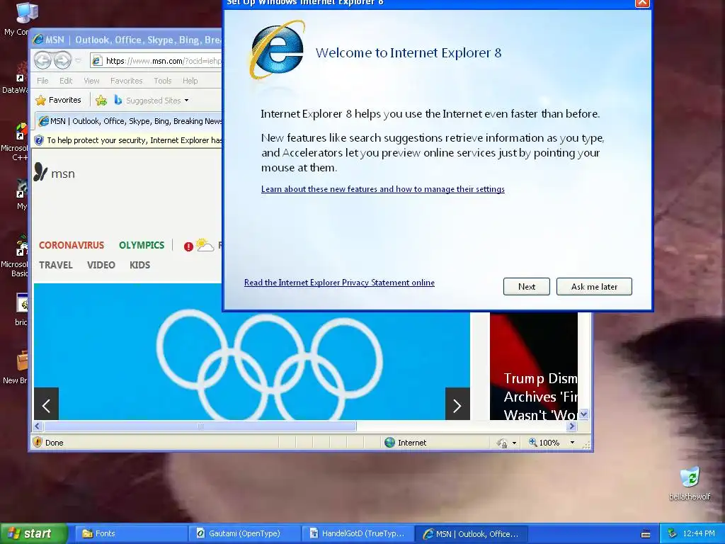
Task: Expand the zoom level dropdown arrow
Action: click(572, 443)
